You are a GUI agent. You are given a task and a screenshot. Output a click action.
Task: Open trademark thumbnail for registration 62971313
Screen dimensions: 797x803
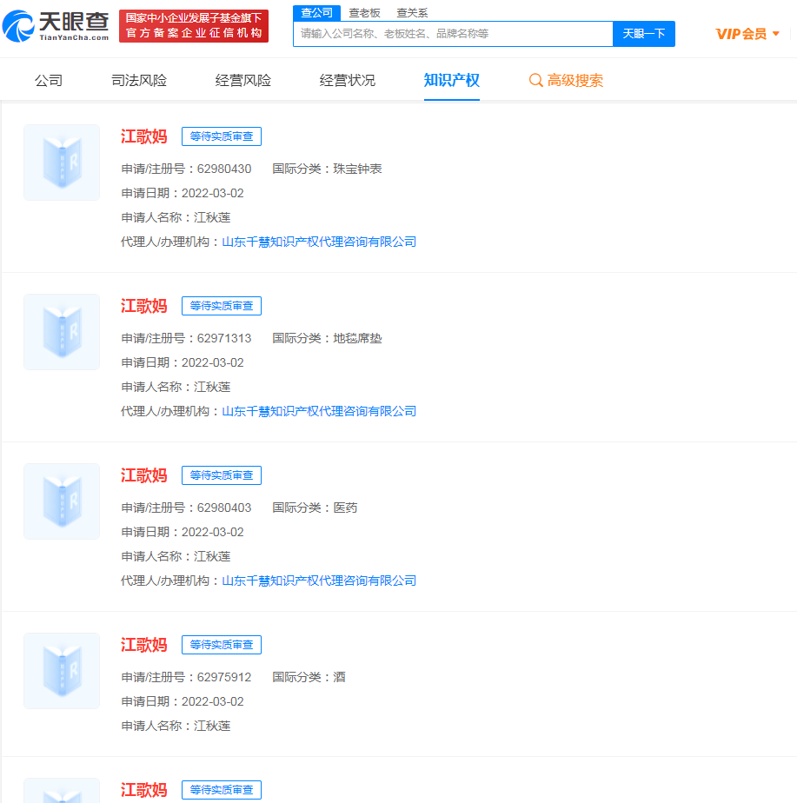[x=62, y=332]
